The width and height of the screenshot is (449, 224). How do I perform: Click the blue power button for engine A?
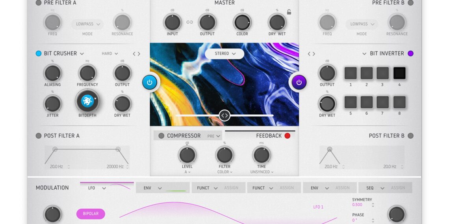(x=150, y=83)
